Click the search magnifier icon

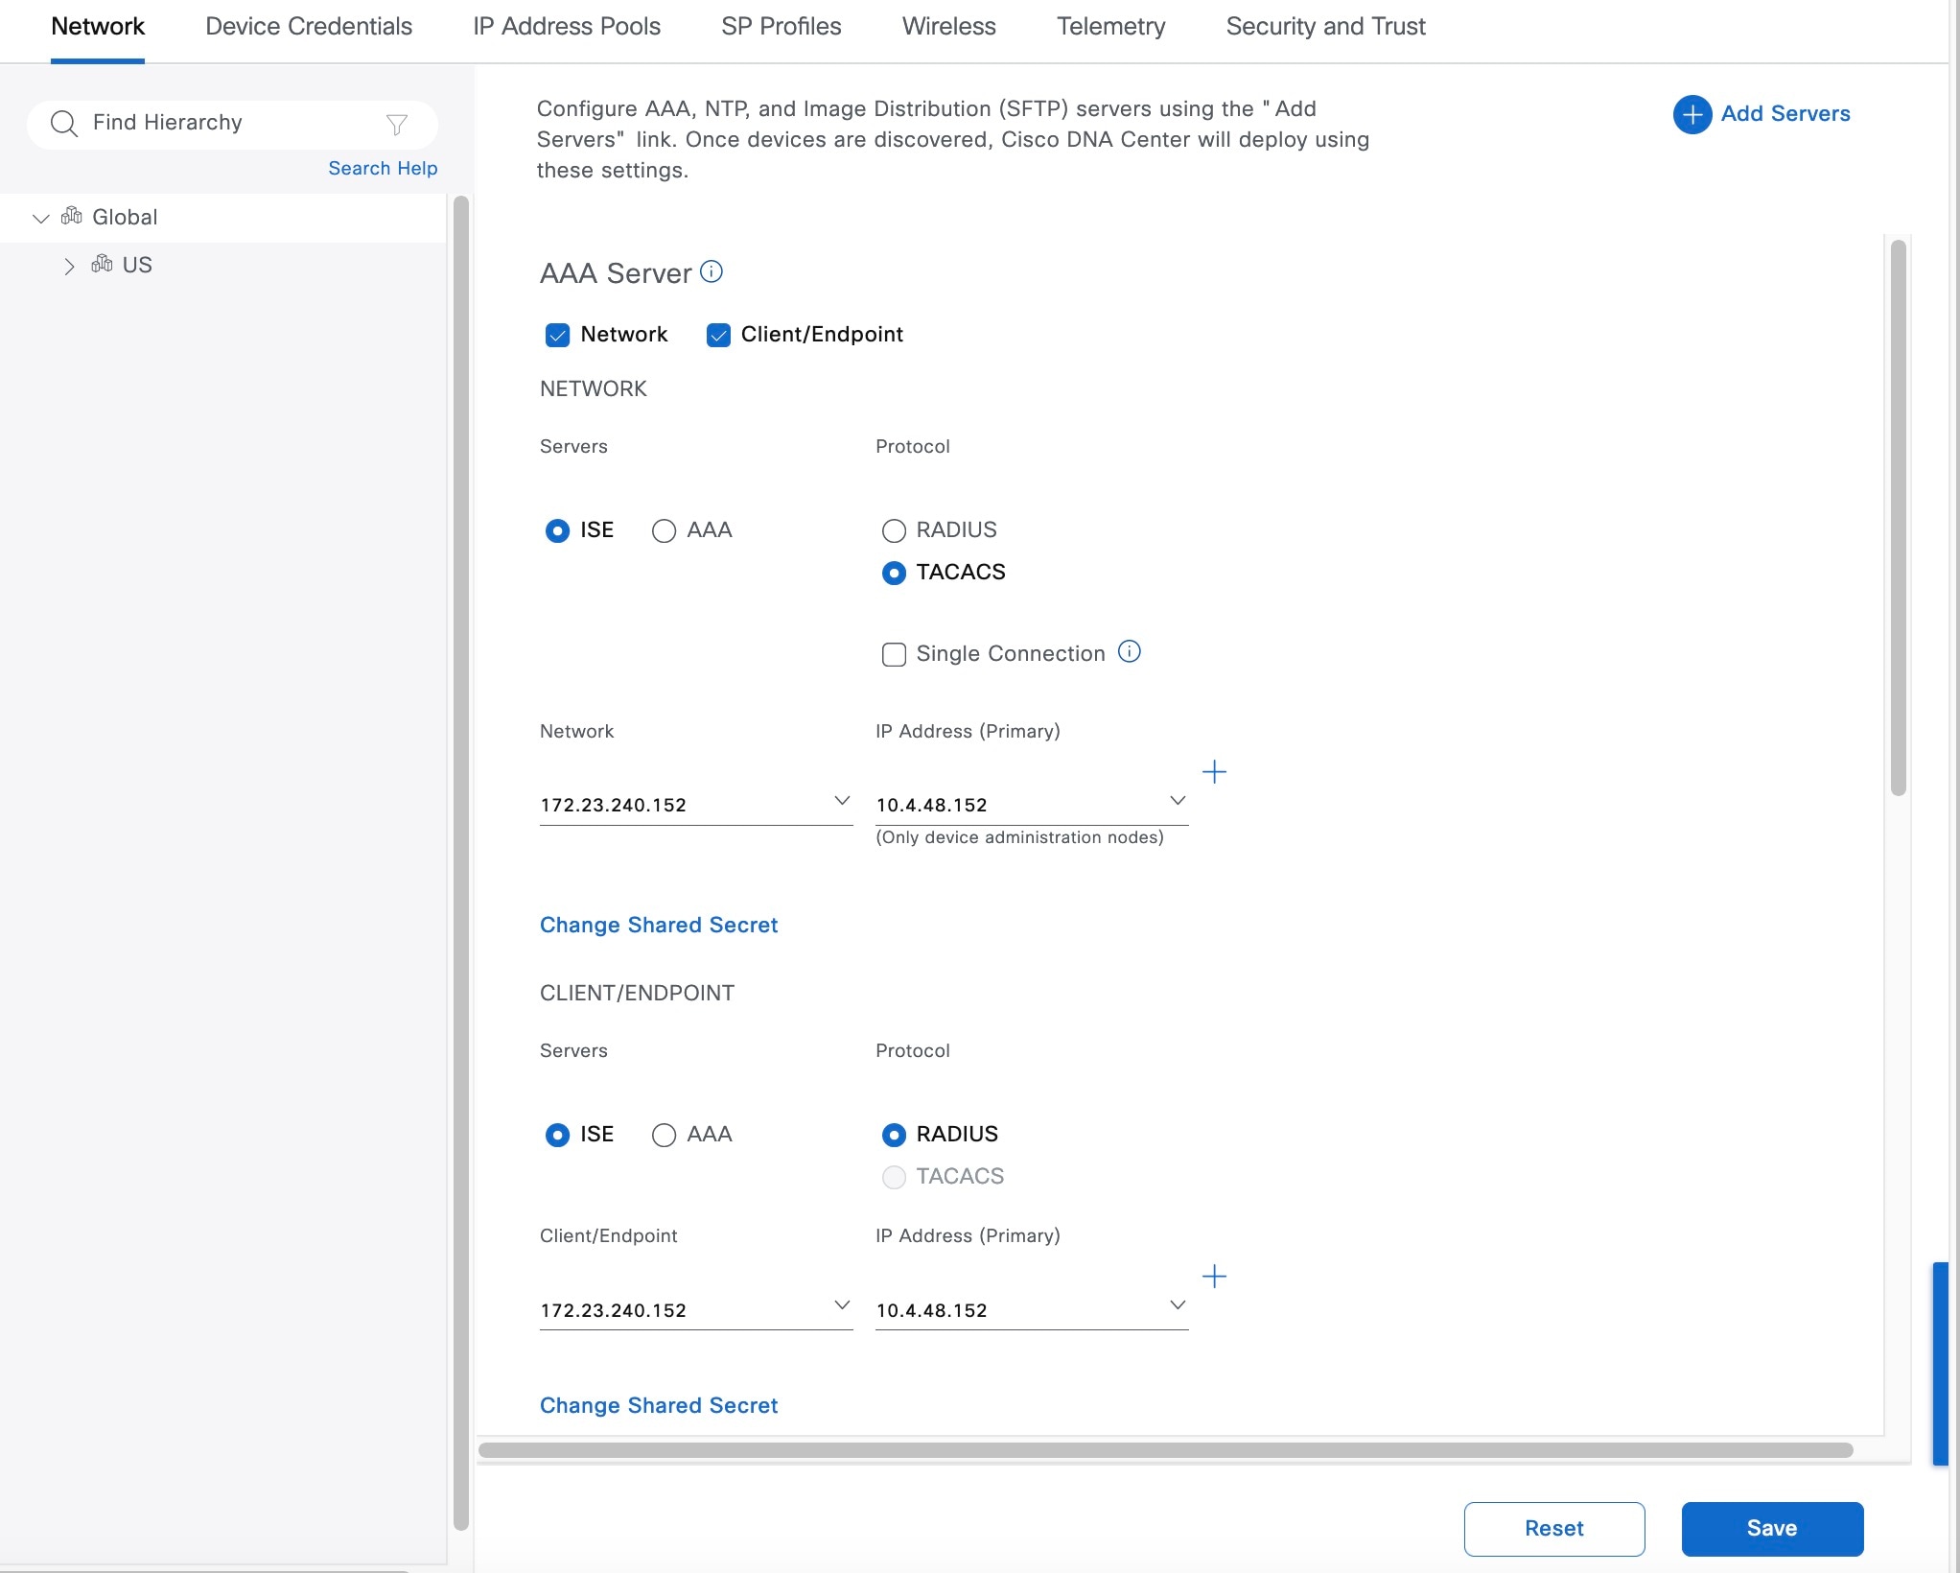tap(64, 124)
